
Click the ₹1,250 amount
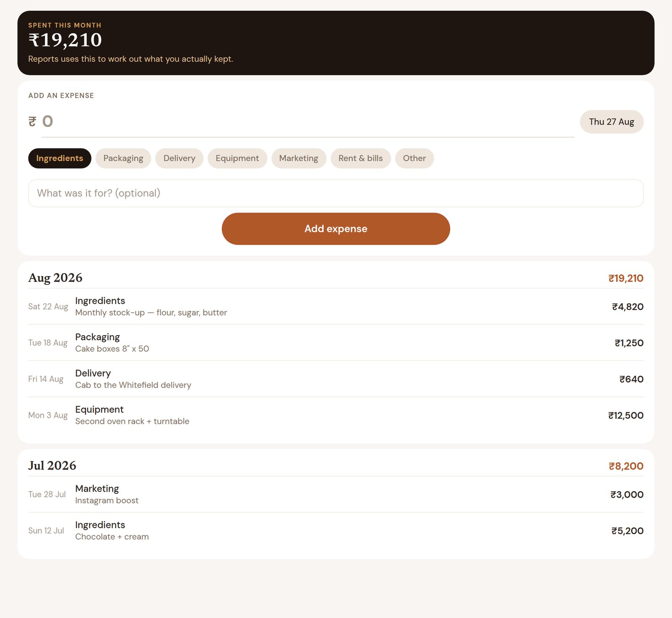tap(629, 343)
